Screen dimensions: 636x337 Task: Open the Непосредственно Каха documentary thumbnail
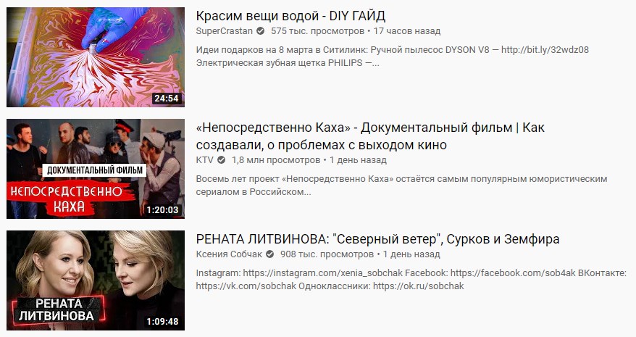(96, 169)
